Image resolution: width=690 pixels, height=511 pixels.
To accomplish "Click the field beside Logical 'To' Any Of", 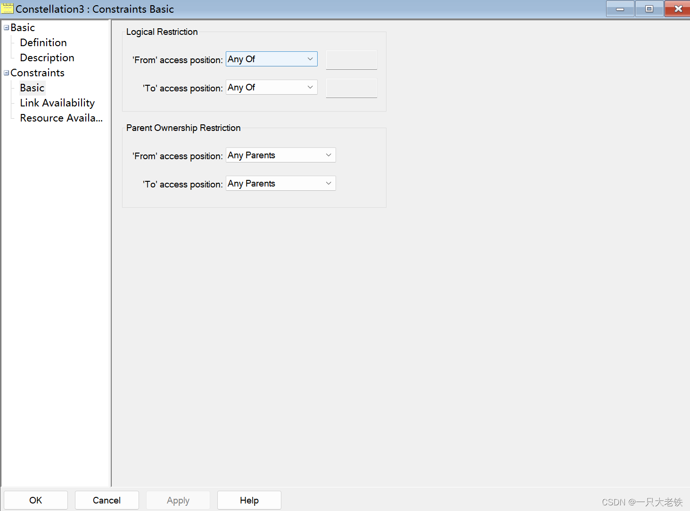I will tap(352, 88).
